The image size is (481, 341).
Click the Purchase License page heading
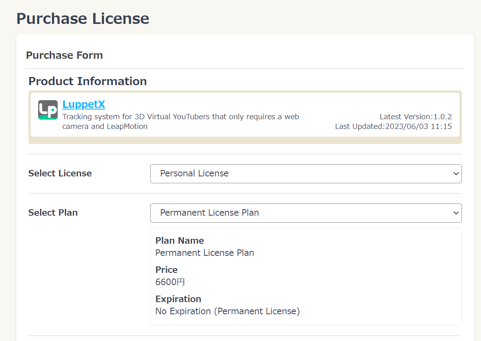tap(83, 19)
